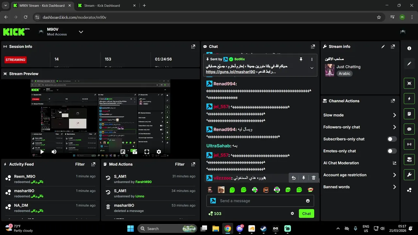The height and width of the screenshot is (235, 418).
Task: Pin vilzzzoo's chat message
Action: pos(303,178)
